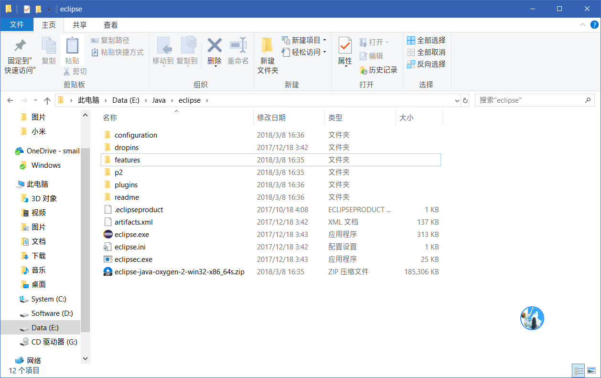601x378 pixels.
Task: Open the File (文件) menu
Action: pos(17,25)
